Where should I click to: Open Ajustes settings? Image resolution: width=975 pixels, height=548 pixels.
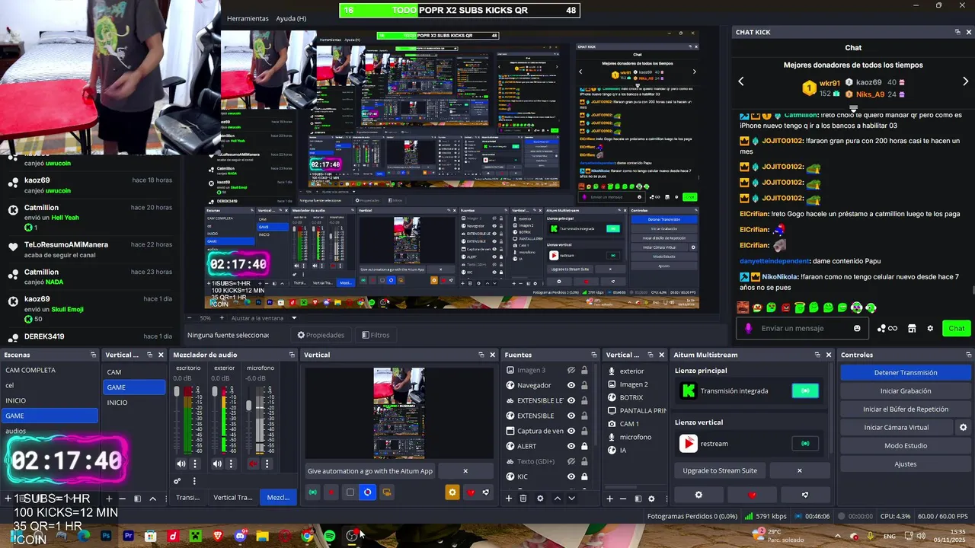click(906, 464)
